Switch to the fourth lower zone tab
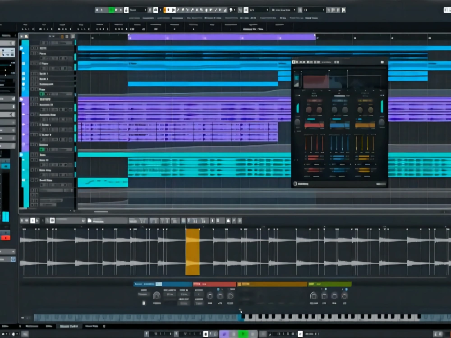This screenshot has height=338, width=451. click(x=92, y=326)
